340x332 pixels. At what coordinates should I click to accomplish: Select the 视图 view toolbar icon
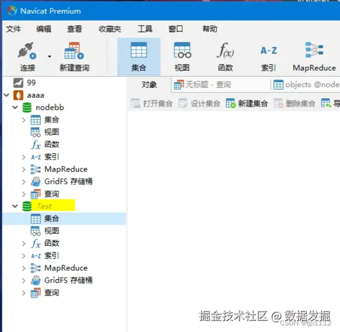pyautogui.click(x=182, y=50)
